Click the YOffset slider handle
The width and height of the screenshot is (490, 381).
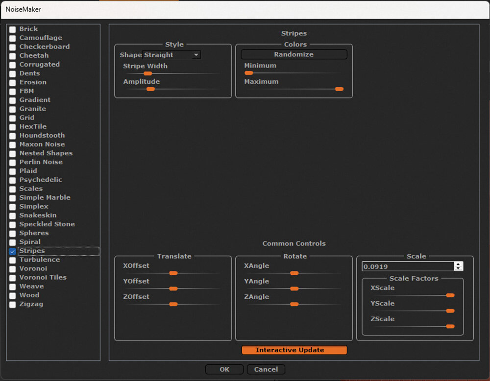coord(173,289)
